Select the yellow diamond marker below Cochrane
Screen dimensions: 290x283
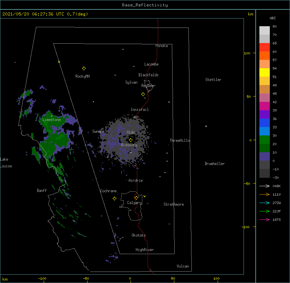pyautogui.click(x=114, y=198)
